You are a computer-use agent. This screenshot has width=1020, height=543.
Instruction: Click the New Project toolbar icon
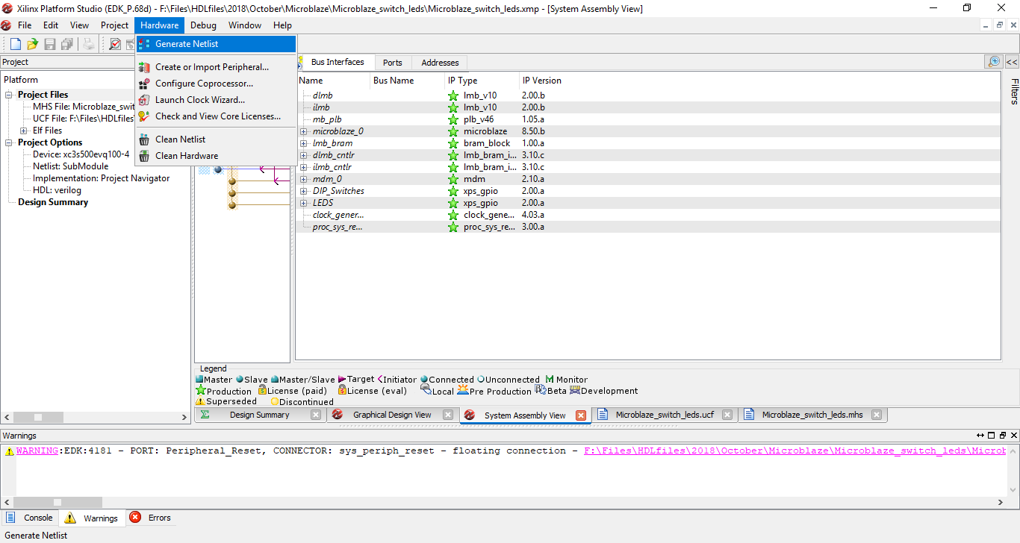15,44
